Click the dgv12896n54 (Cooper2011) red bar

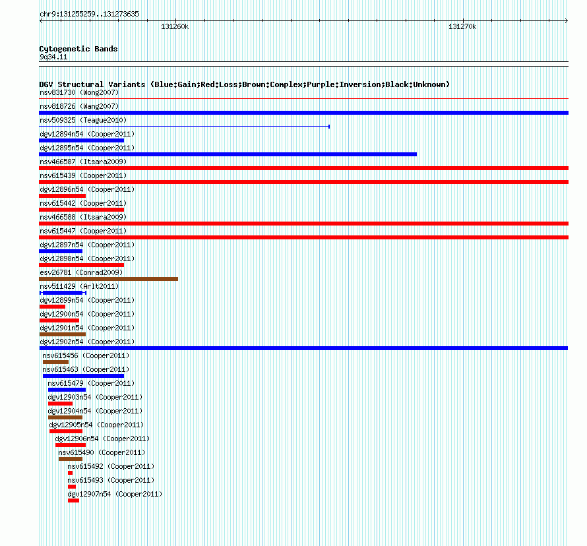coord(63,196)
